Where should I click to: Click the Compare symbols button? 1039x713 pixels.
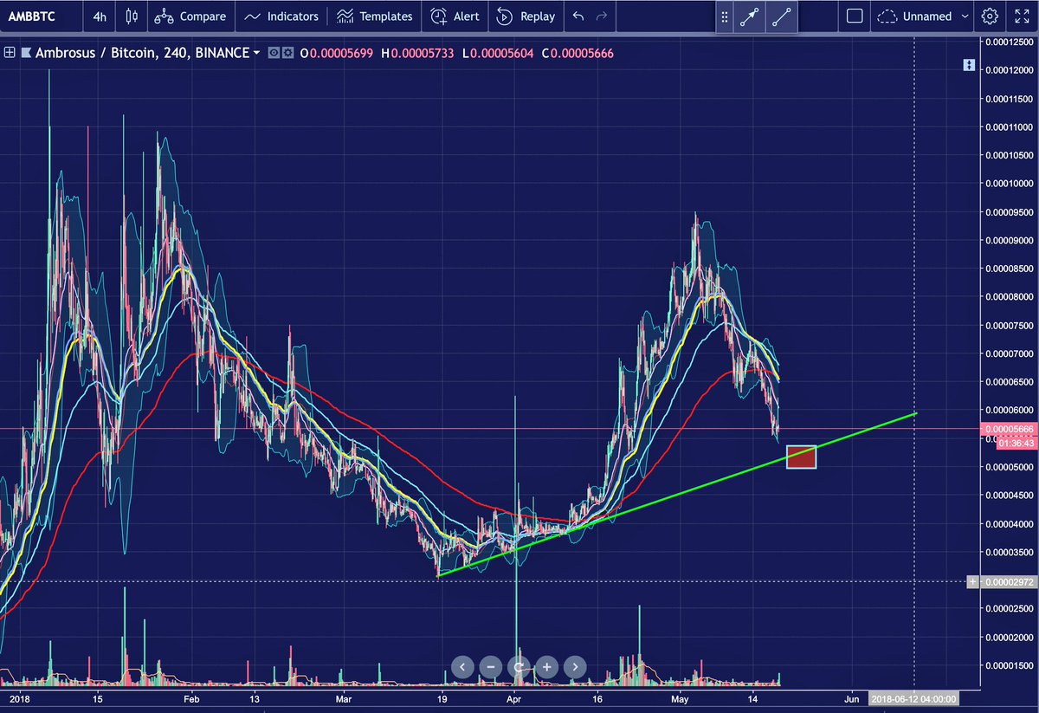click(x=191, y=16)
